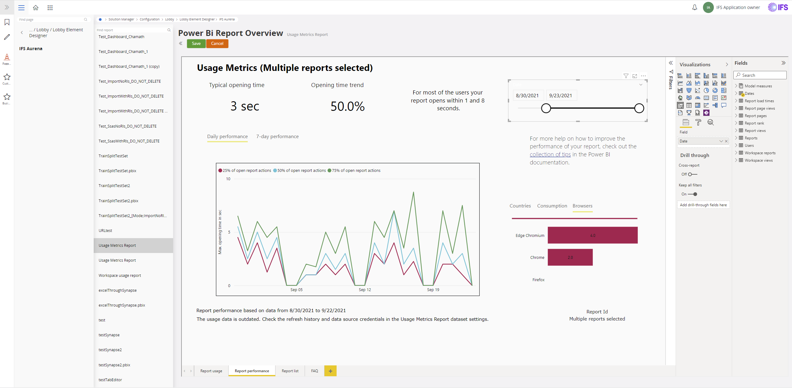Select the Card (123) visual
The width and height of the screenshot is (792, 388).
[706, 98]
